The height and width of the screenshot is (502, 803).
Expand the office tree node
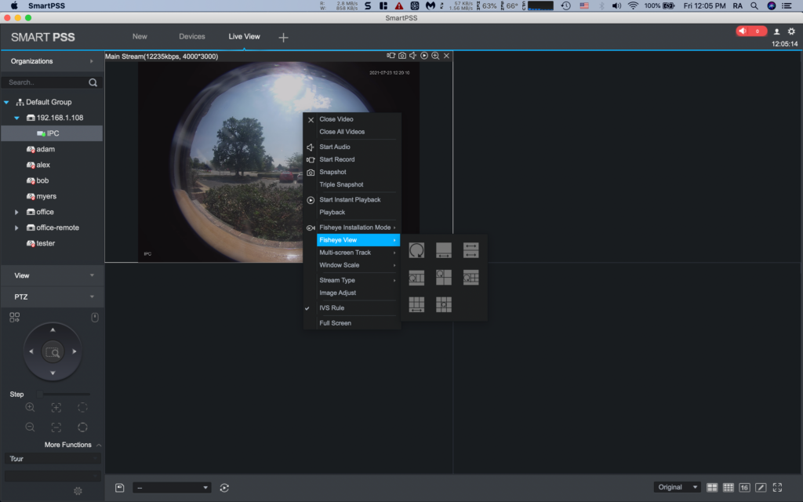click(16, 212)
